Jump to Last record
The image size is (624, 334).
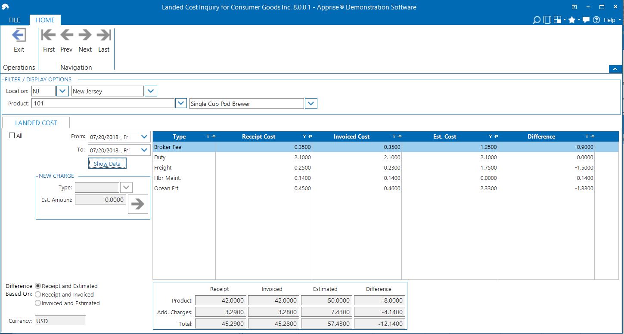pyautogui.click(x=104, y=35)
